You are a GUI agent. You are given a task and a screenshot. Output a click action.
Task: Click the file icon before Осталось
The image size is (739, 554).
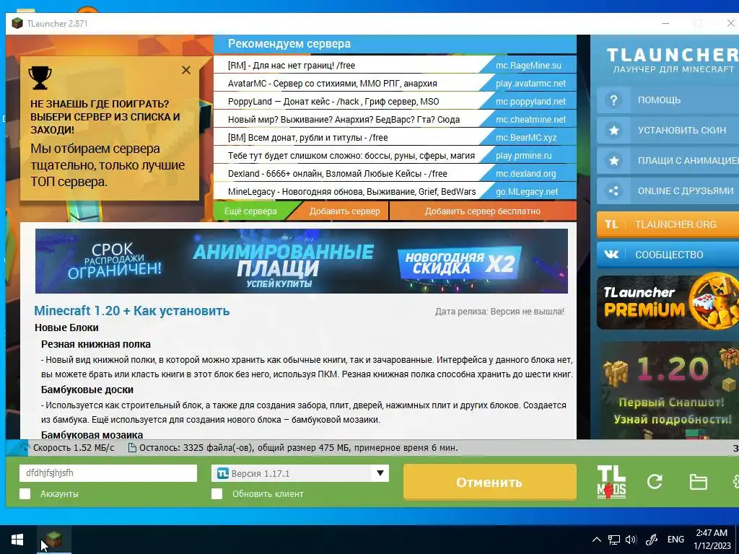coord(133,448)
